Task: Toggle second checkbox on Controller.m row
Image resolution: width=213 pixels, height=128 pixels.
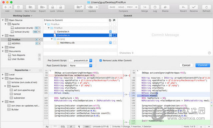Action: (115, 35)
